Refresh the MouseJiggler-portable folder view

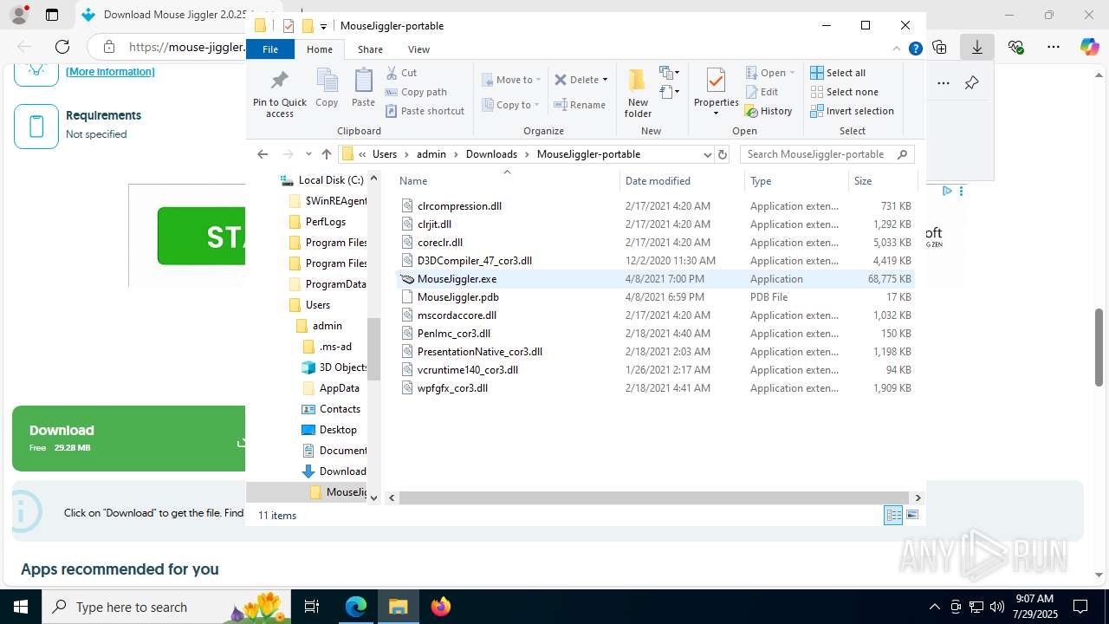[x=723, y=154]
